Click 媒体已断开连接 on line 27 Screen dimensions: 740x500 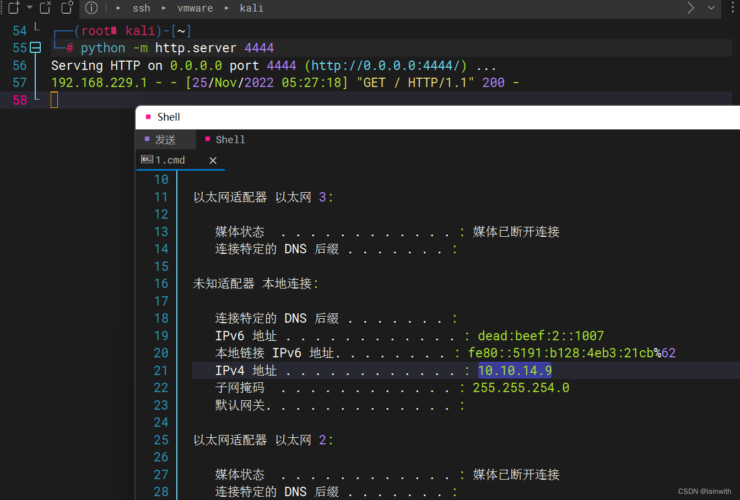[516, 475]
